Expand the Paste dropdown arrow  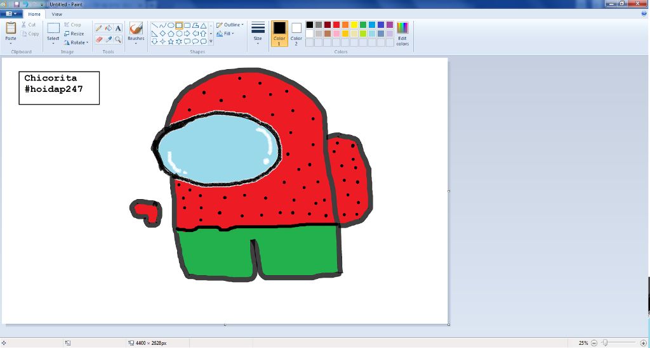click(11, 44)
